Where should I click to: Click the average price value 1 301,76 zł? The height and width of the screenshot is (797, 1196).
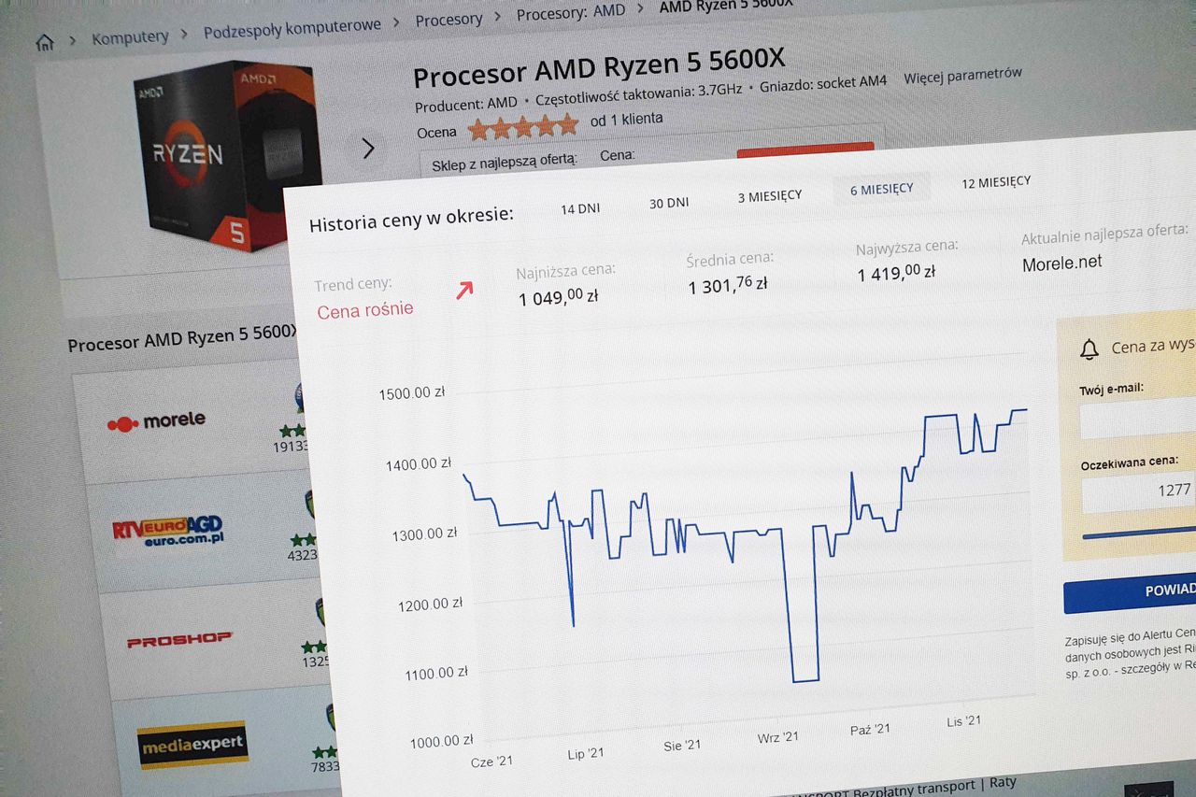click(x=728, y=285)
